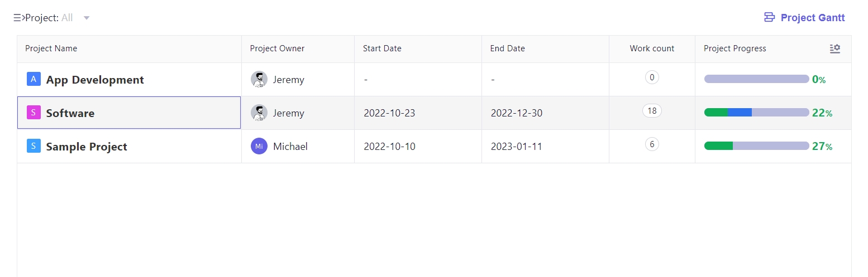Click the Start Date column header
The width and height of the screenshot is (868, 277).
pyautogui.click(x=382, y=48)
